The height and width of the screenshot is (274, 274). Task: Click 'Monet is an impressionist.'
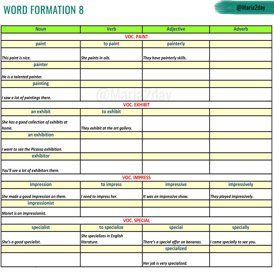(24, 213)
